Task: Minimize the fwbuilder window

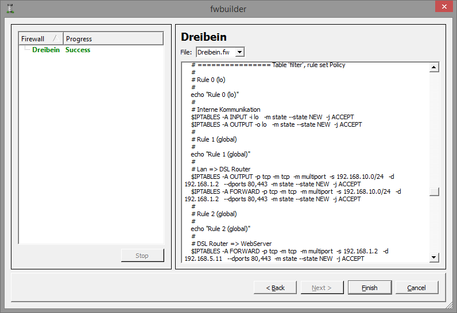Action: click(x=403, y=7)
